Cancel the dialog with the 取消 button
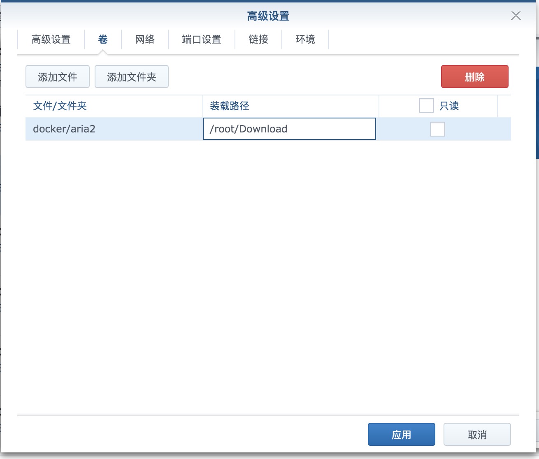This screenshot has height=459, width=539. (x=477, y=434)
